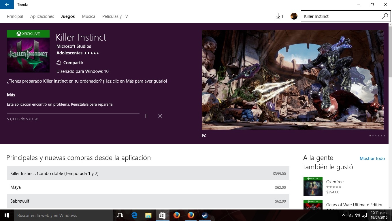Show hidden system tray icons

tap(344, 215)
